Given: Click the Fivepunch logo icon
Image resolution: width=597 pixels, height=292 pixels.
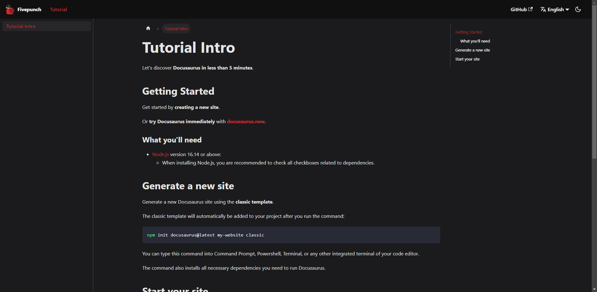Looking at the screenshot, I should 10,9.
